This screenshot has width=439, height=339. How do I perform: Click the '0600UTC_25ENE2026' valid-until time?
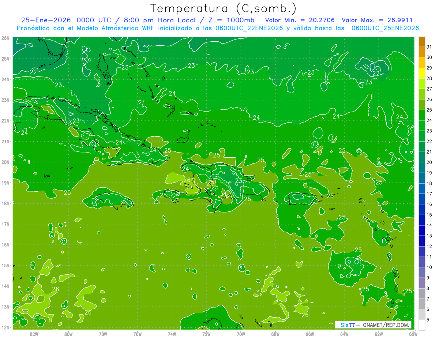385,28
